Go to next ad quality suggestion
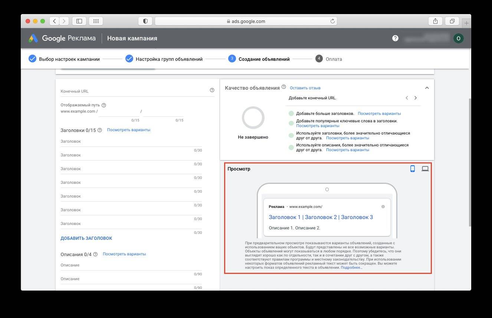 point(416,98)
